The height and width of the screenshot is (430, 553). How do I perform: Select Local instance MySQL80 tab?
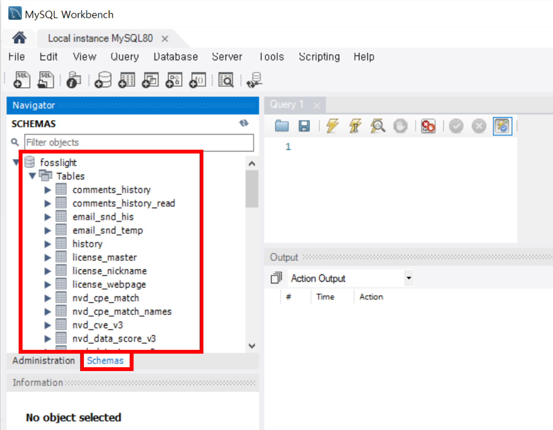coord(100,38)
